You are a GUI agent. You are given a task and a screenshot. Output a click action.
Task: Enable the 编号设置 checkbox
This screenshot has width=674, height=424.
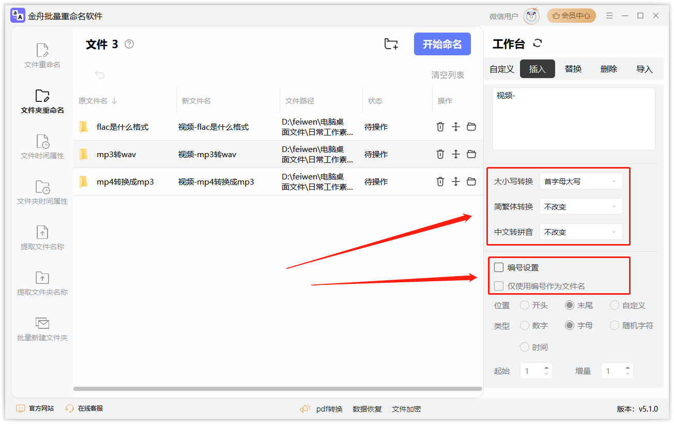tap(498, 267)
